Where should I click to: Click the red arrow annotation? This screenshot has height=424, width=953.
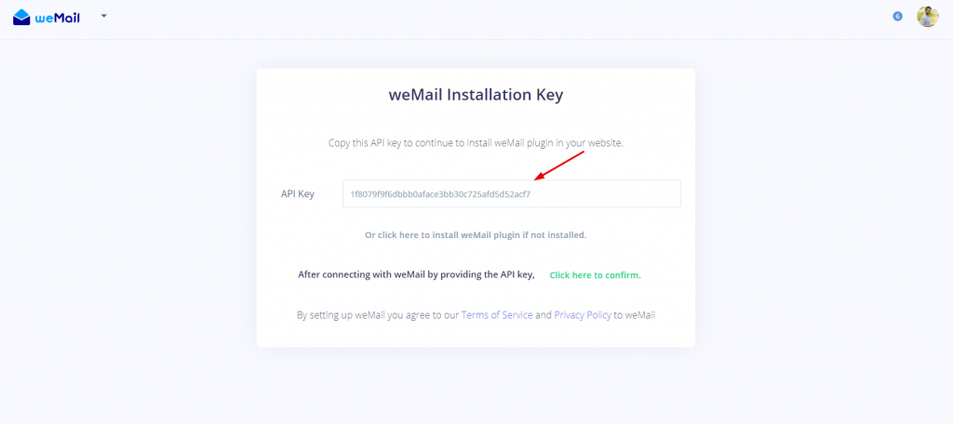point(558,166)
